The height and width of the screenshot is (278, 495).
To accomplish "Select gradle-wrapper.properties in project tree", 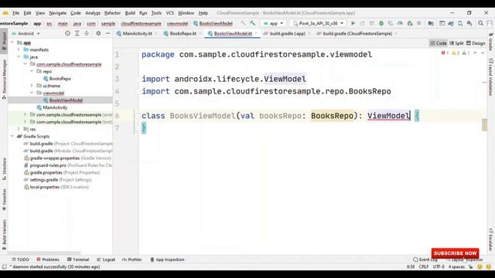I will 67,158.
